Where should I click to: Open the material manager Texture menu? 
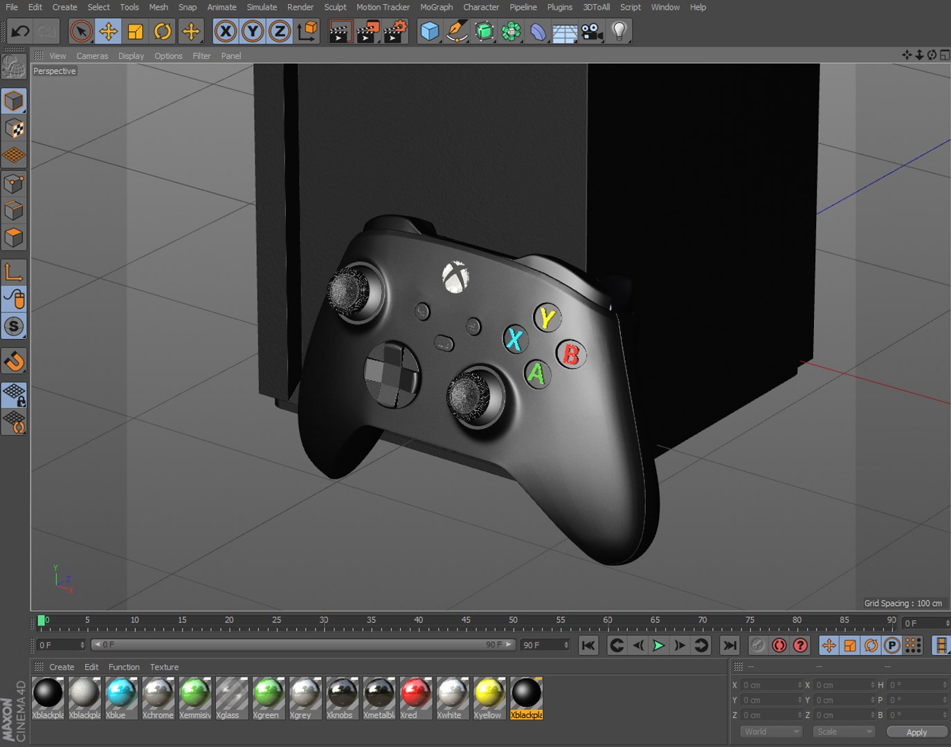pos(164,667)
